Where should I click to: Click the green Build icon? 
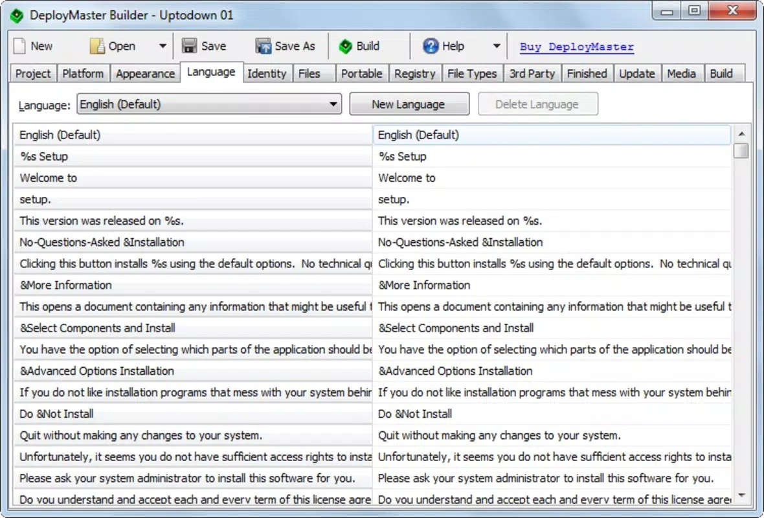tap(346, 46)
